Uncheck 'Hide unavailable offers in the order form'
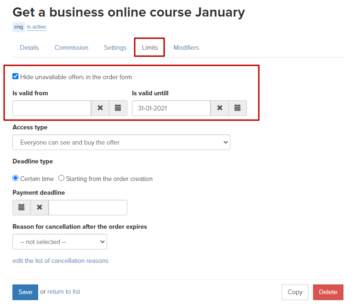The height and width of the screenshot is (307, 354). (15, 76)
